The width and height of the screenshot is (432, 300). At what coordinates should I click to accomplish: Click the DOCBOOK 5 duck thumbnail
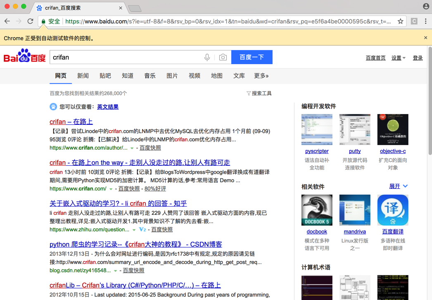(x=317, y=210)
